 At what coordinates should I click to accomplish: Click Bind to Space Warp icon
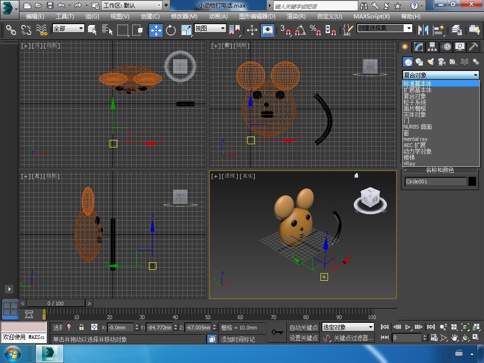click(x=42, y=30)
